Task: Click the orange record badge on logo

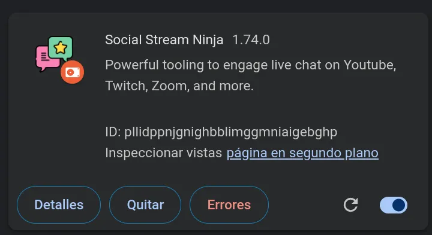Action: click(x=72, y=72)
